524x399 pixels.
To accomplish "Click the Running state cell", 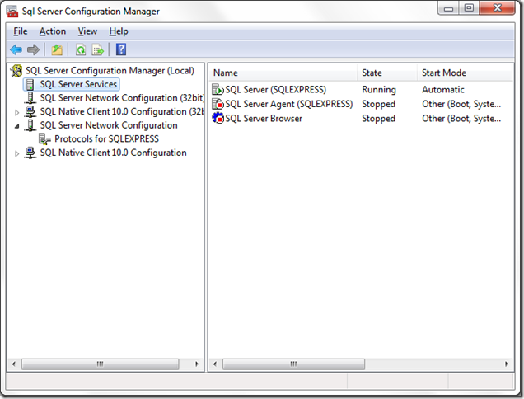I will 379,90.
